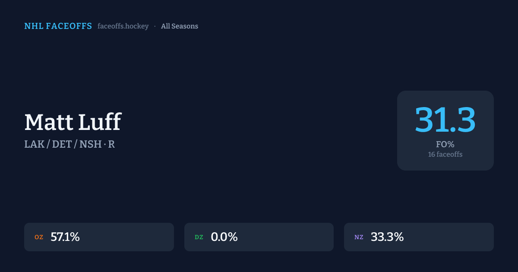Viewport: 518px width, 272px height.
Task: Click the orange OZ zone label
Action: click(x=39, y=237)
